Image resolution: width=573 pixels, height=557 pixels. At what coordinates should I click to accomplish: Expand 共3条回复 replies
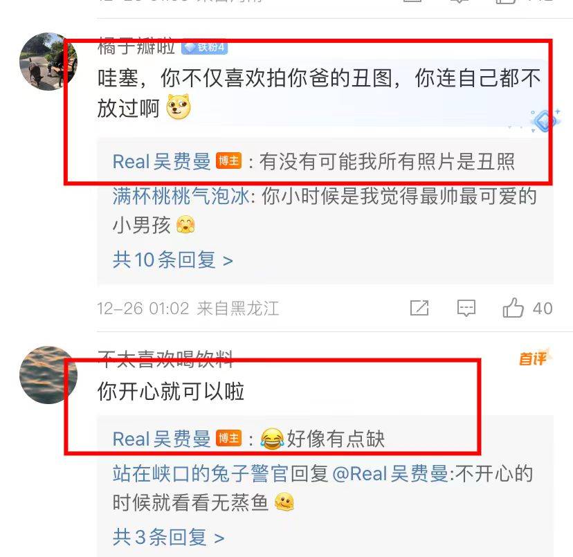coord(168,537)
